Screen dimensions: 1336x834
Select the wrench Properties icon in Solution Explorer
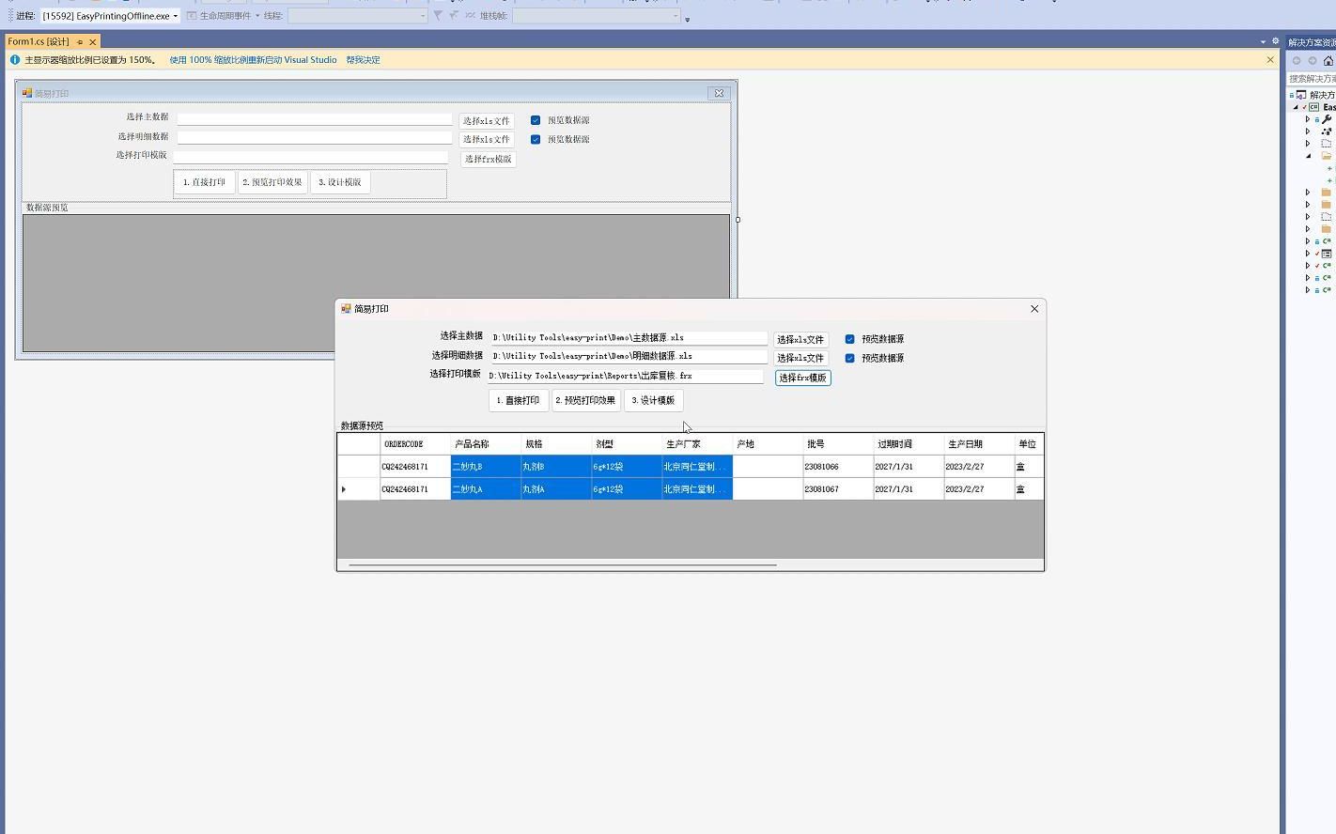(1327, 119)
